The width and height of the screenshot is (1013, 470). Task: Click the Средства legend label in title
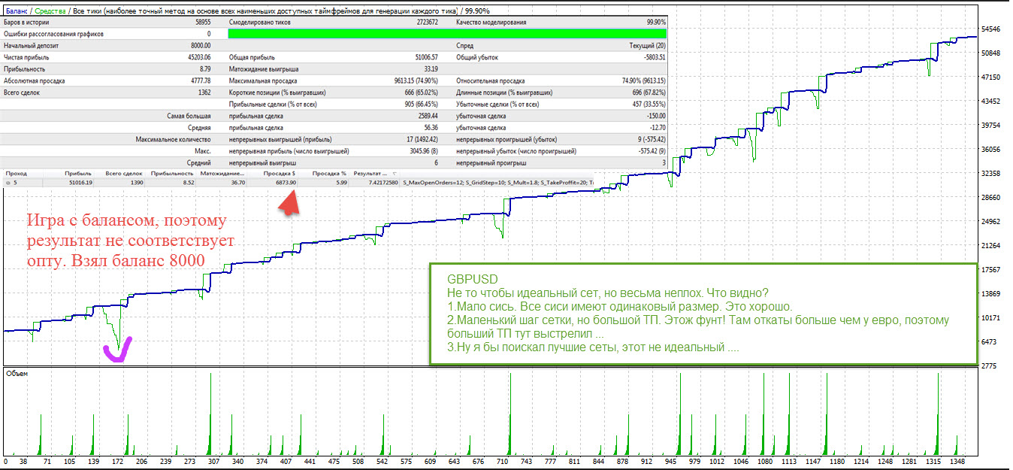pos(51,12)
